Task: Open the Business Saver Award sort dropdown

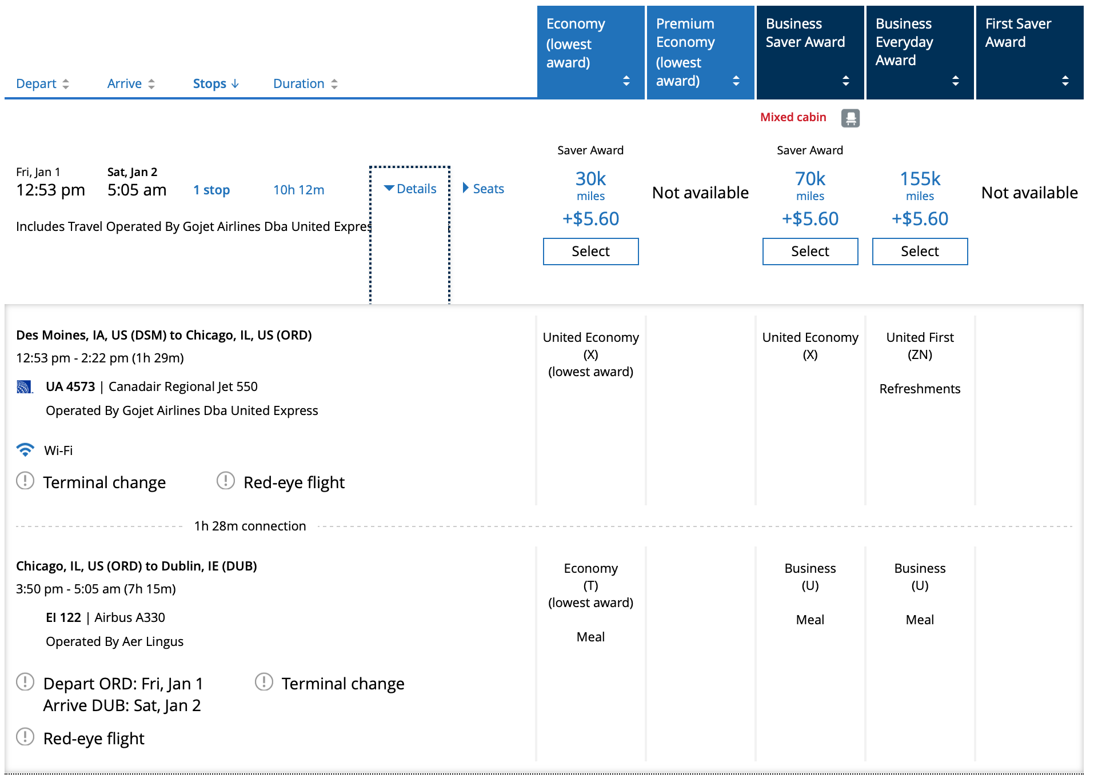Action: pos(846,81)
